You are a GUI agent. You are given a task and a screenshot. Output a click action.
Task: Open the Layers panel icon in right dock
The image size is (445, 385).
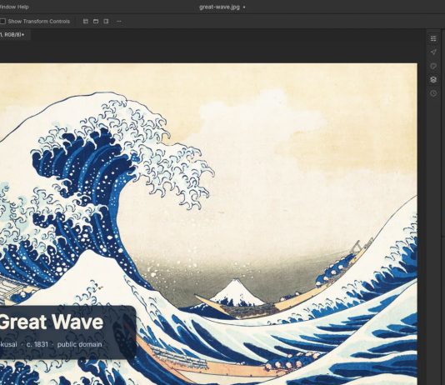click(433, 80)
